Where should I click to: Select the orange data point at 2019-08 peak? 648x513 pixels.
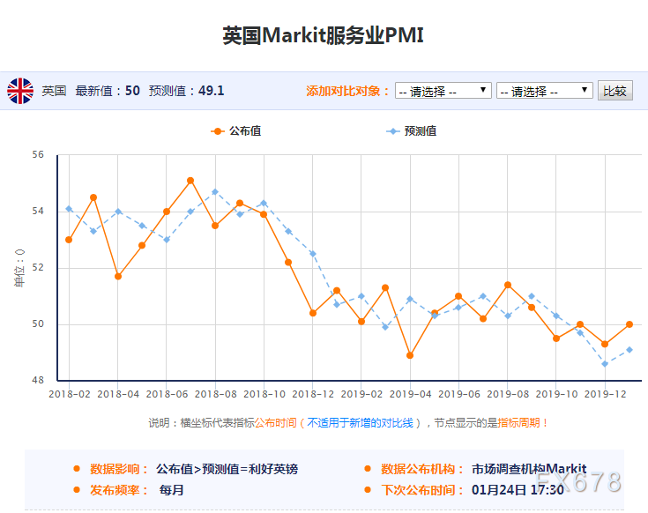click(x=508, y=285)
